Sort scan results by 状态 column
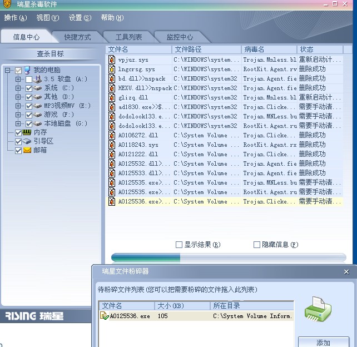Image resolution: width=357 pixels, height=347 pixels. pyautogui.click(x=320, y=49)
